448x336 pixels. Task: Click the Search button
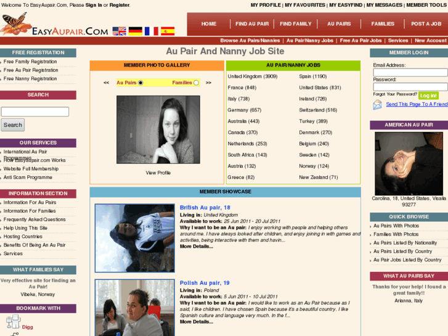(12, 125)
